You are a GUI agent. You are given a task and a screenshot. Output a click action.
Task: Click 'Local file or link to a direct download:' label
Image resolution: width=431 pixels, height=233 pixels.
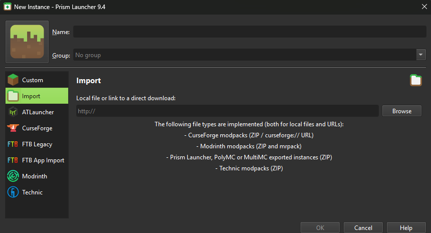click(x=126, y=98)
